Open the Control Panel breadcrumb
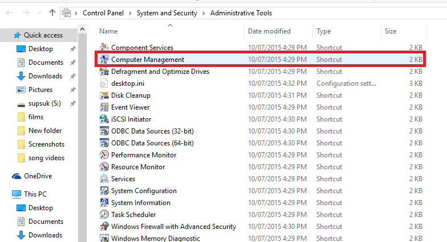This screenshot has width=447, height=242. pos(105,13)
